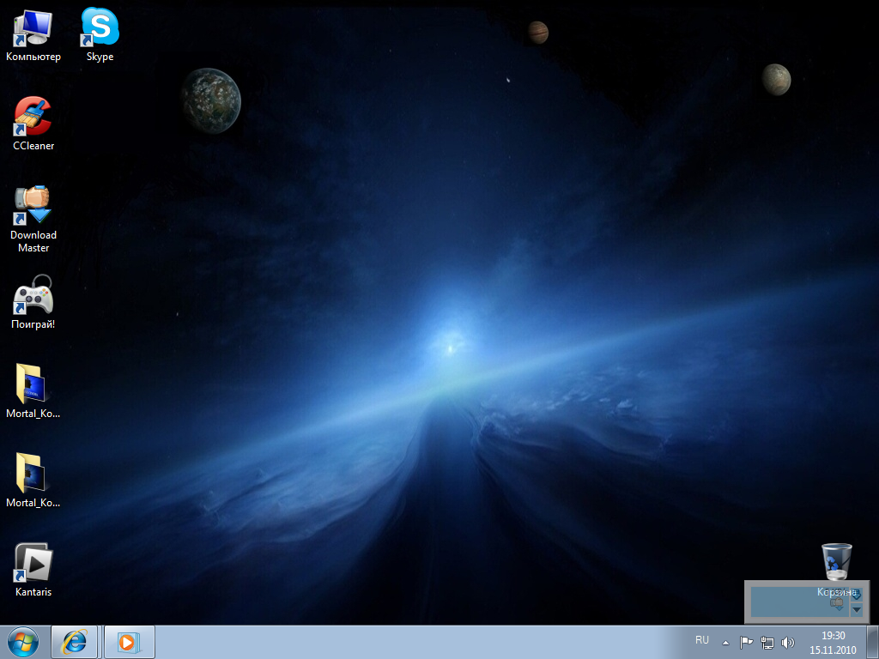Open the Action Center flag icon
Viewport: 879px width, 659px height.
pos(746,642)
